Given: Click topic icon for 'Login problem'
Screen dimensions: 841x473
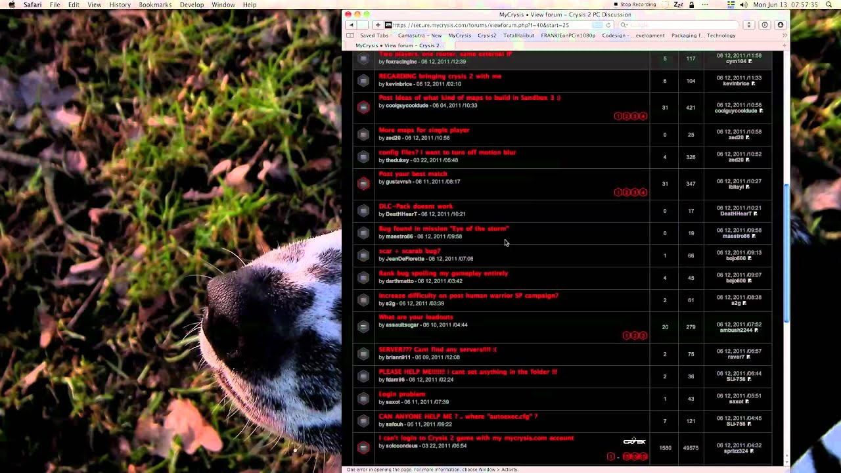Looking at the screenshot, I should [x=363, y=399].
